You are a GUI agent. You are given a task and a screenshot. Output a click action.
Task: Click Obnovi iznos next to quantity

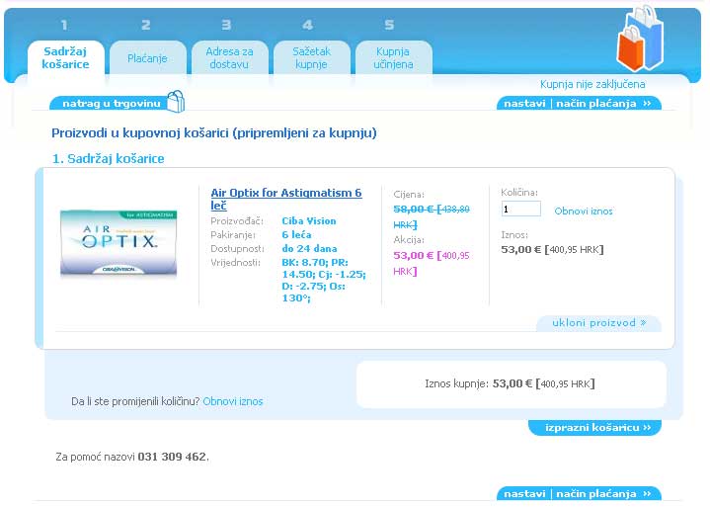coord(584,211)
